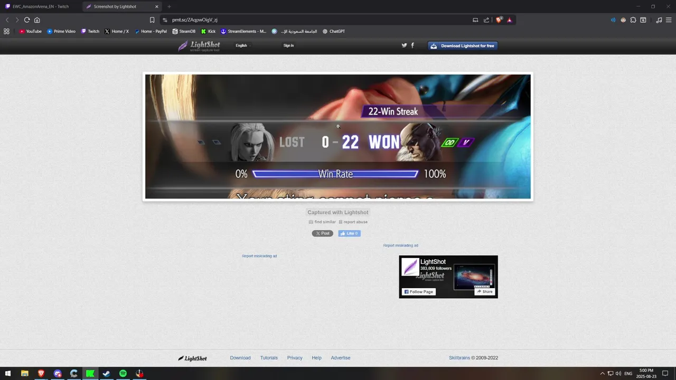Open the Kick bookmark
This screenshot has width=676, height=380.
click(x=208, y=31)
